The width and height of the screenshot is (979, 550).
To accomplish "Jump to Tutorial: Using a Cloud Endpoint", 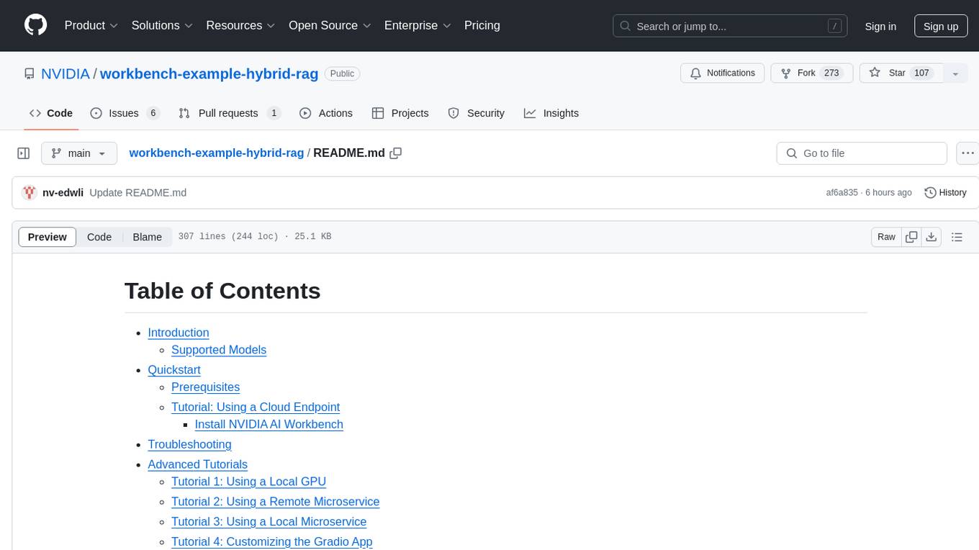I will point(256,407).
